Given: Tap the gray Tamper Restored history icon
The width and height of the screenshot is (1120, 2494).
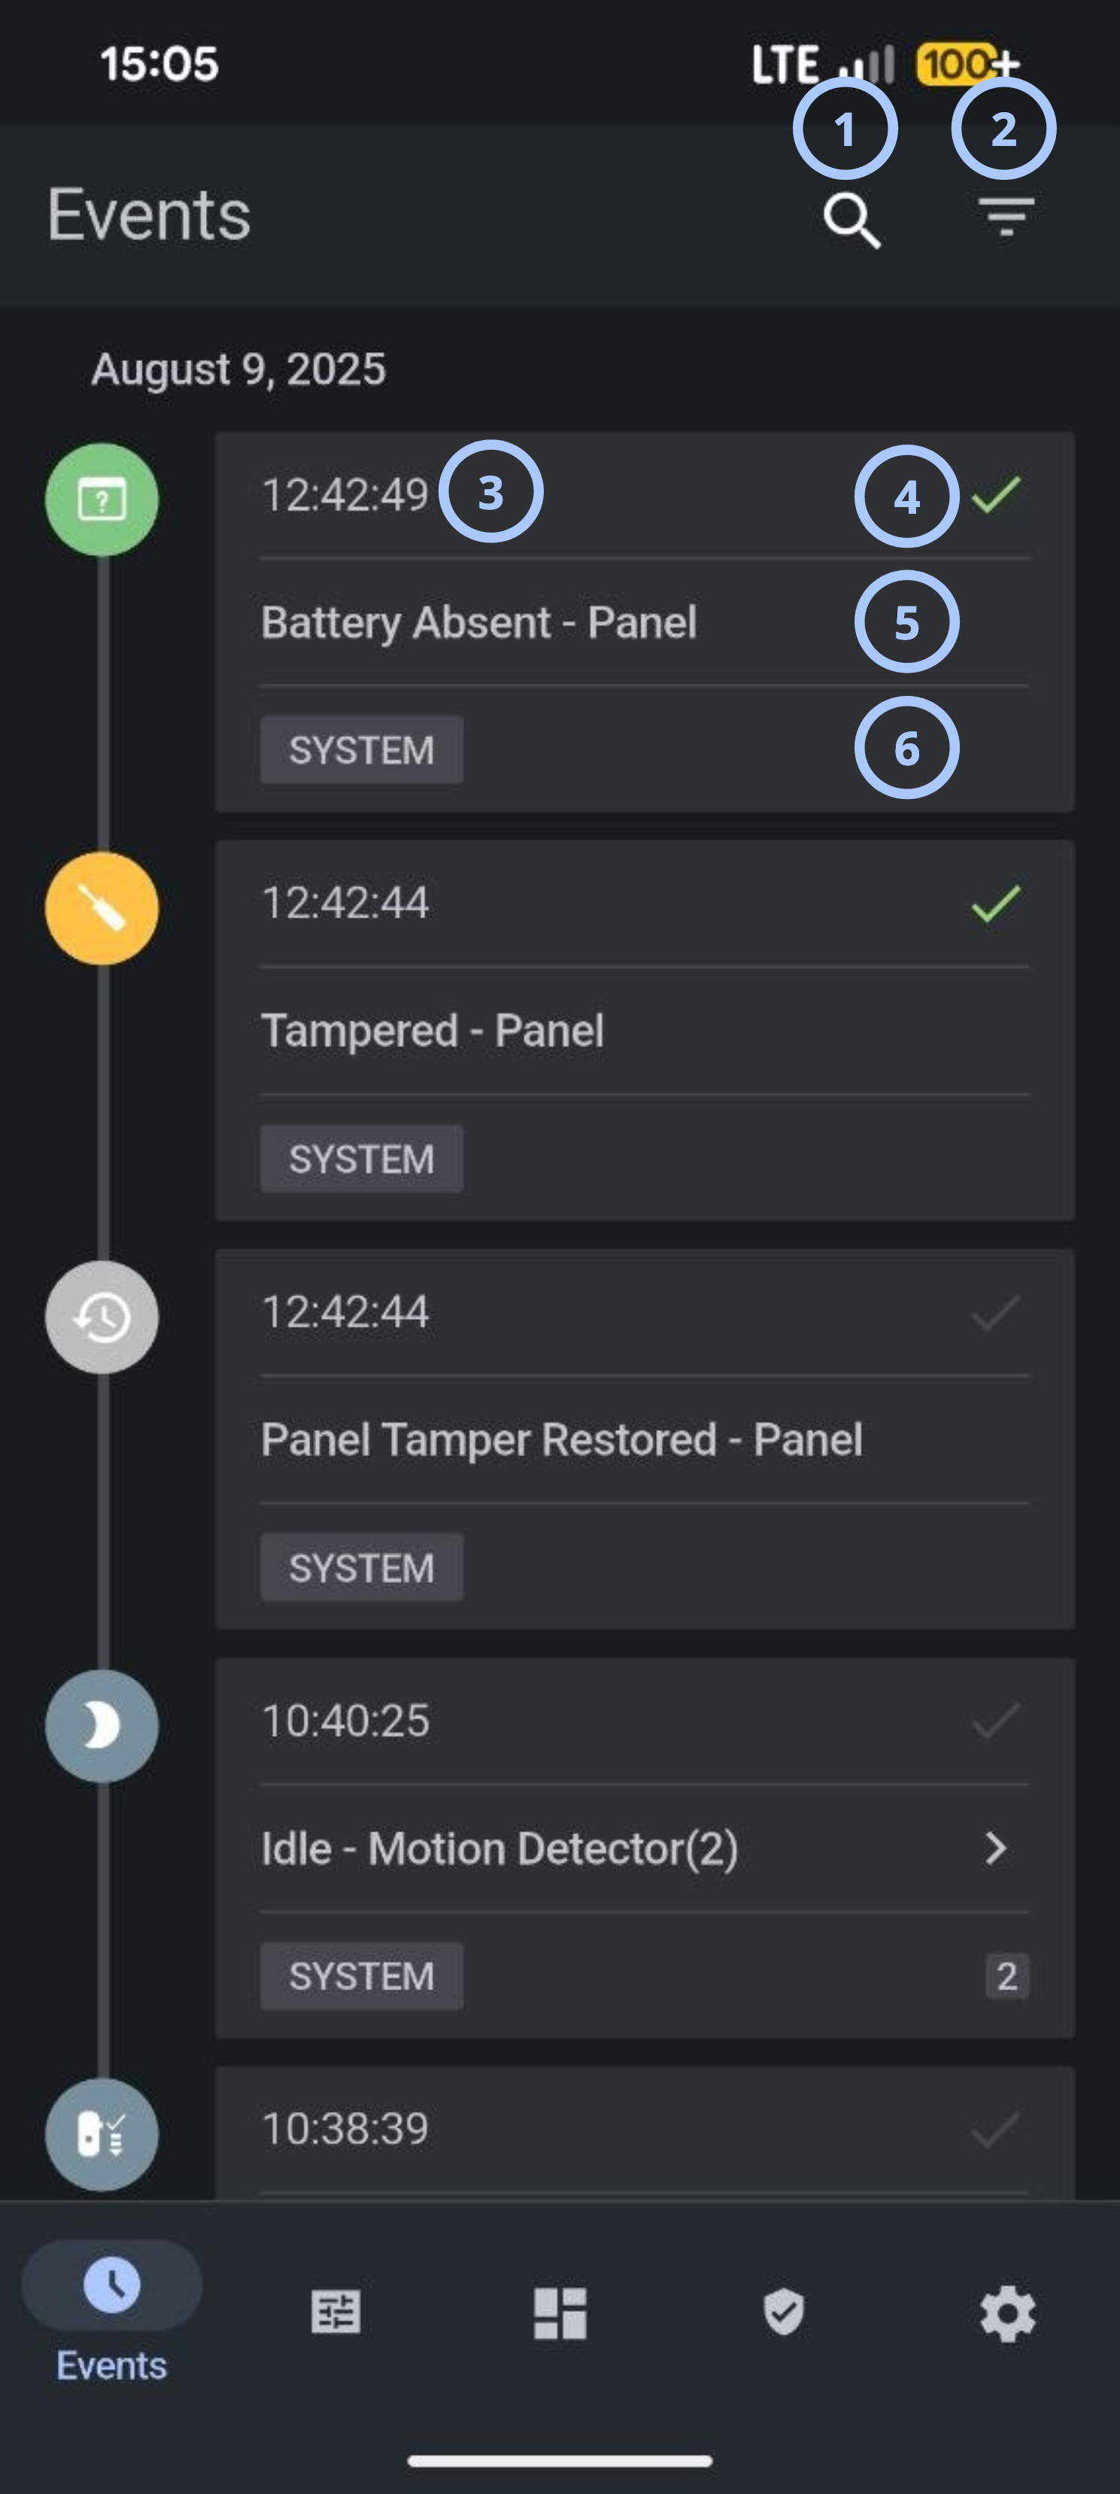Looking at the screenshot, I should (102, 1317).
